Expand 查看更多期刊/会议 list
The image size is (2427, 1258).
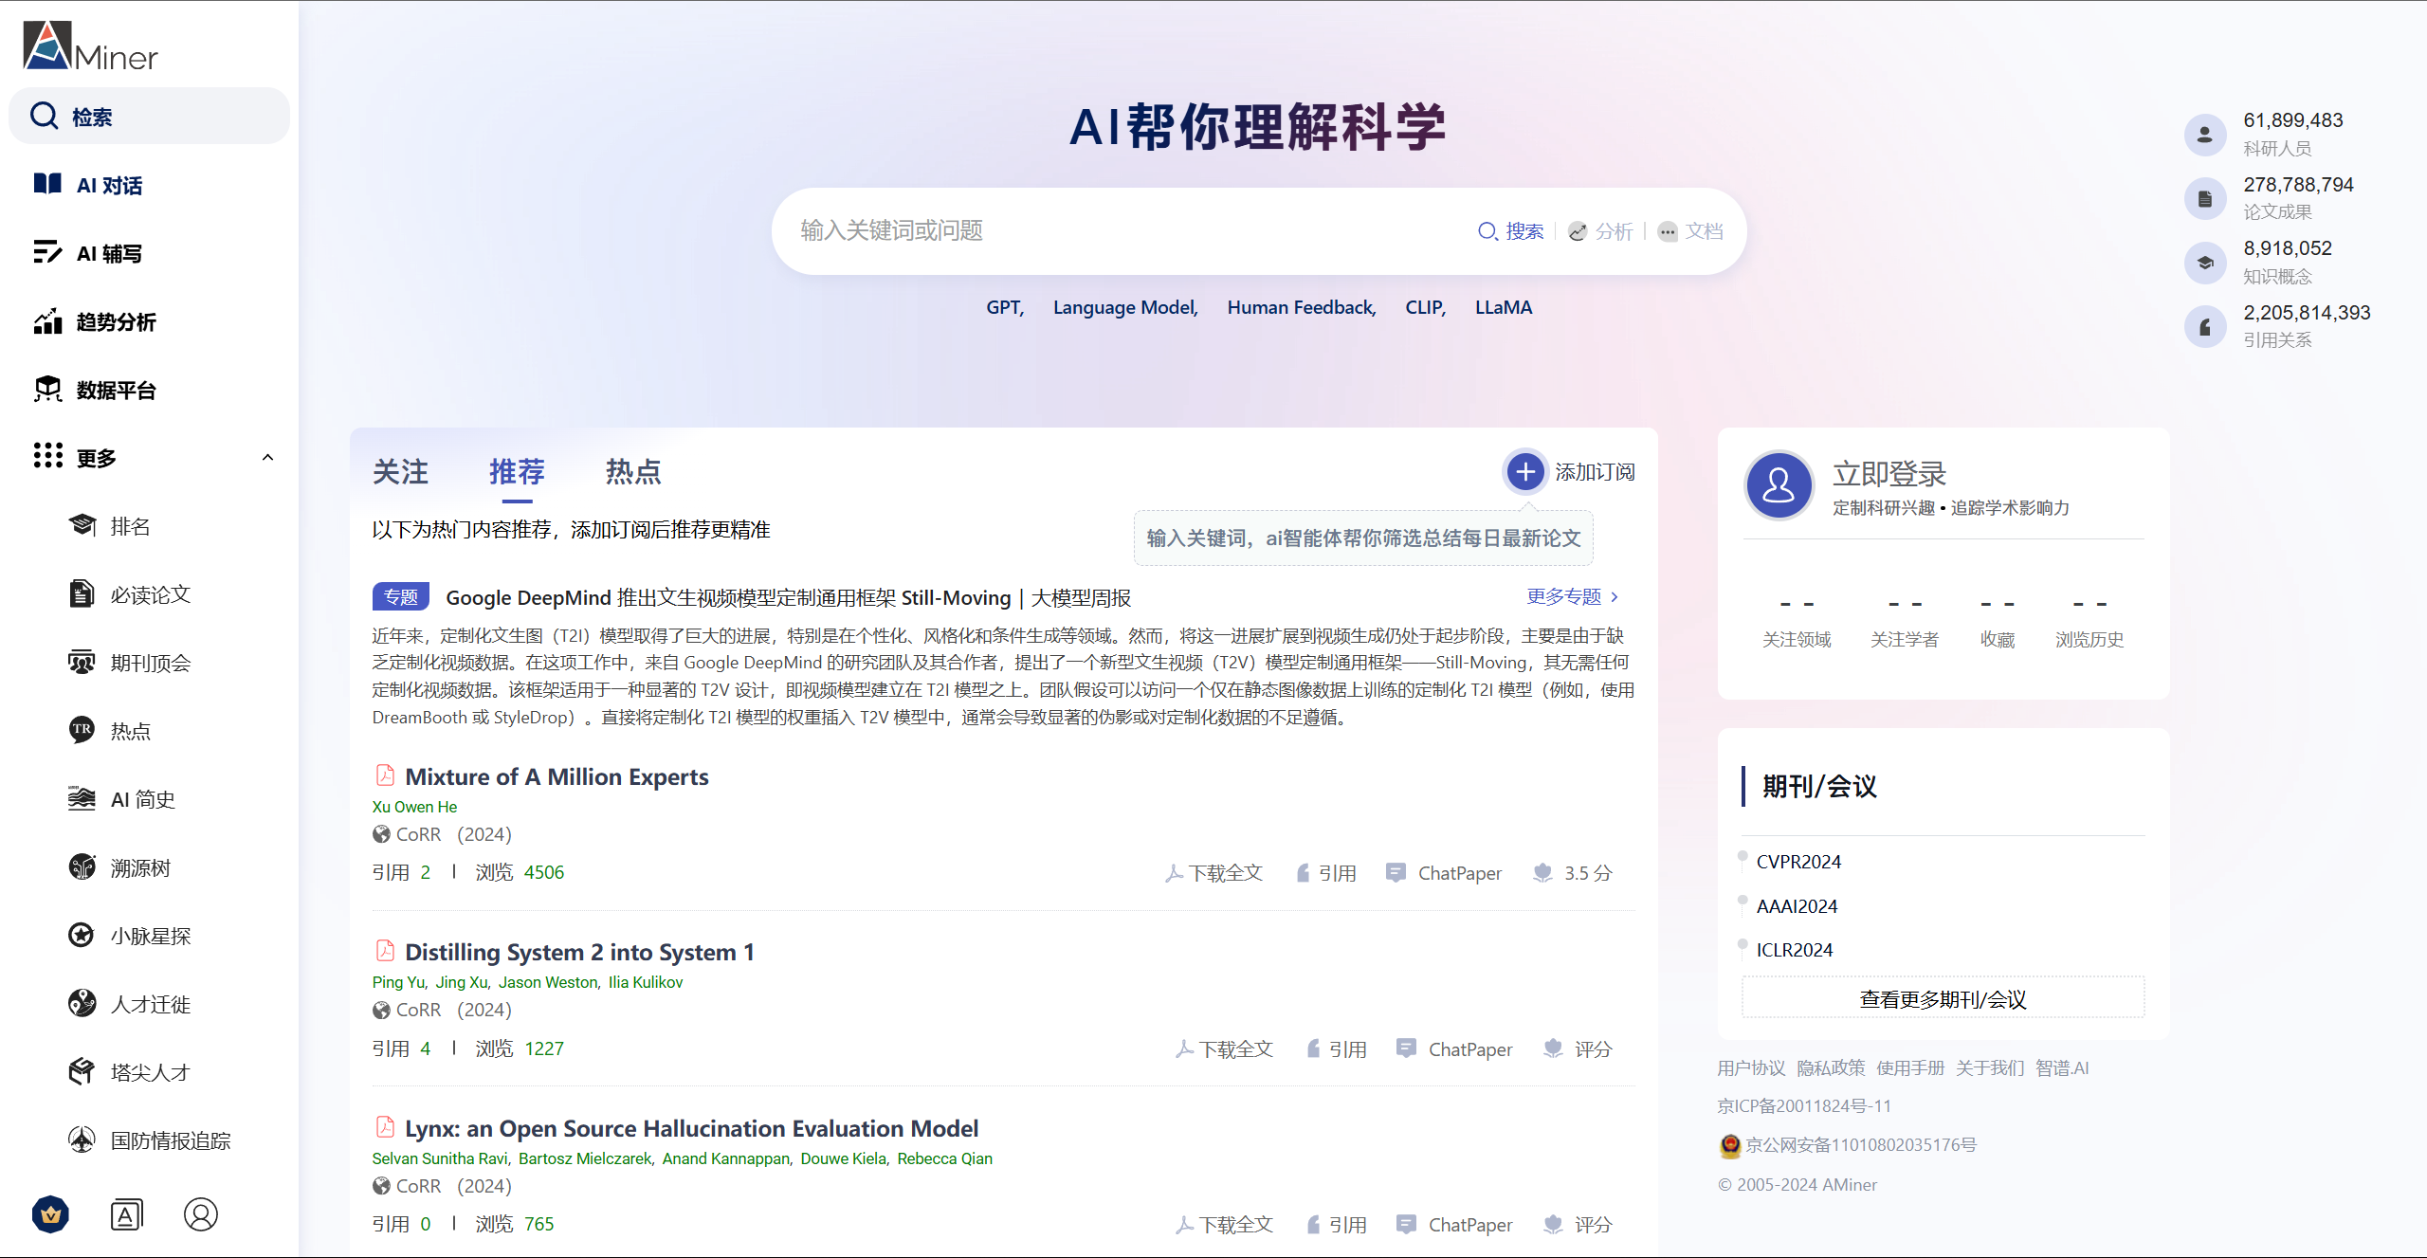point(1943,999)
